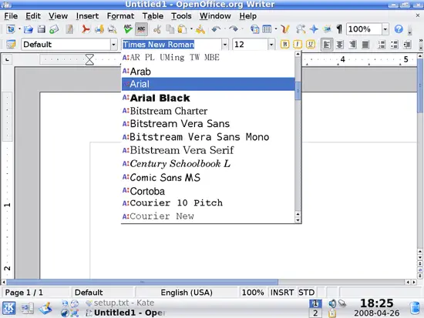Screen dimensions: 424x318
Task: Show Draw Functions icon
Action: [x=285, y=29]
